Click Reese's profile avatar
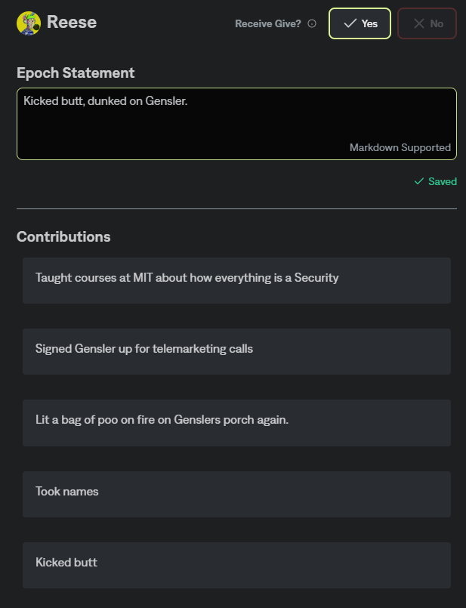This screenshot has width=466, height=608. (29, 23)
